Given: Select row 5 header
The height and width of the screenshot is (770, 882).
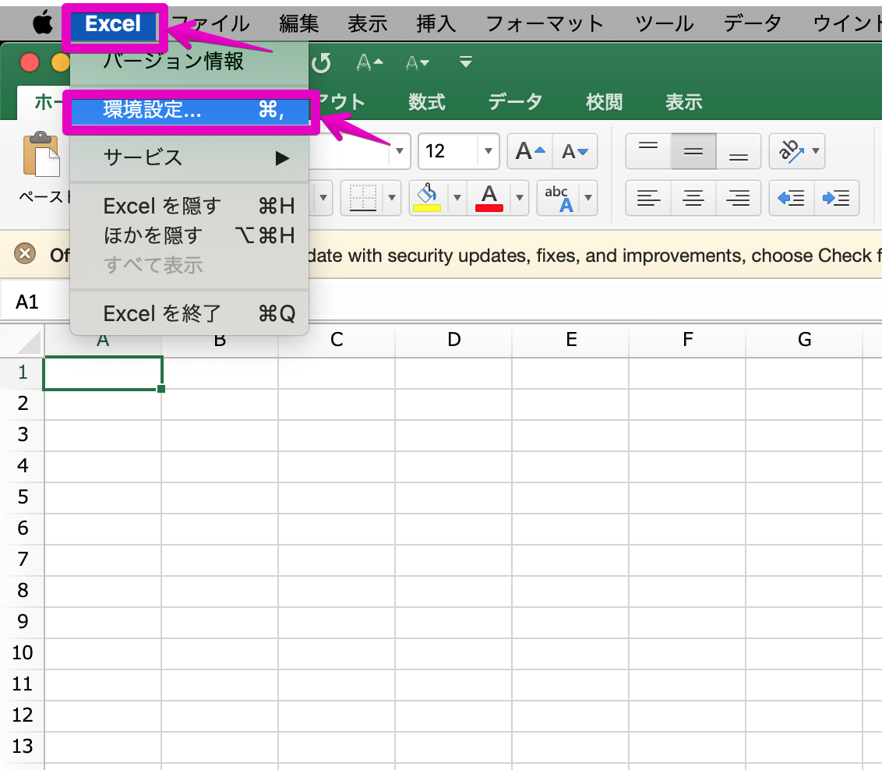Looking at the screenshot, I should click(23, 497).
